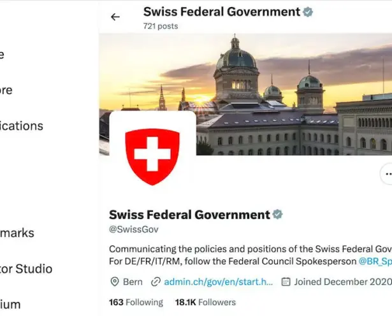Click the verified badge next to the profile name
The height and width of the screenshot is (316, 392).
pos(277,215)
